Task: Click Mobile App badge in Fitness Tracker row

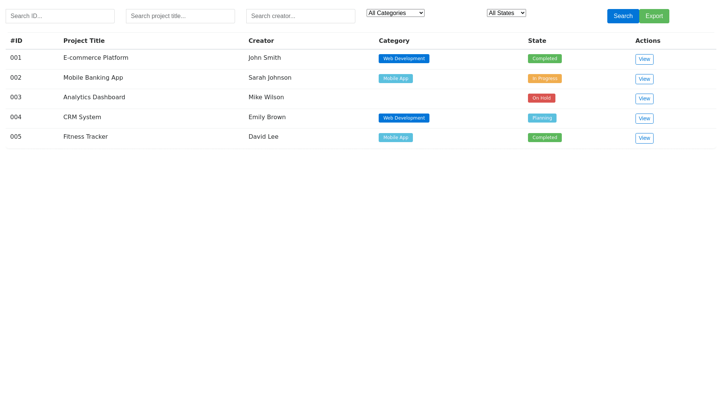Action: coord(396,138)
